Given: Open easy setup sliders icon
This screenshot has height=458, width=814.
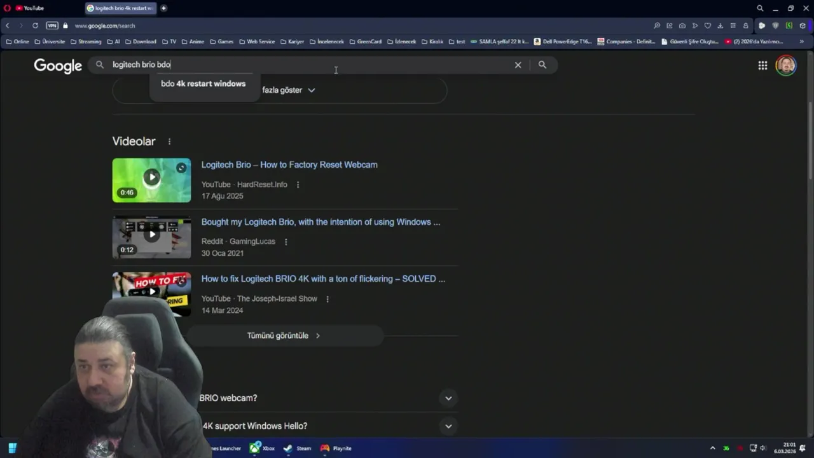Looking at the screenshot, I should coord(733,25).
